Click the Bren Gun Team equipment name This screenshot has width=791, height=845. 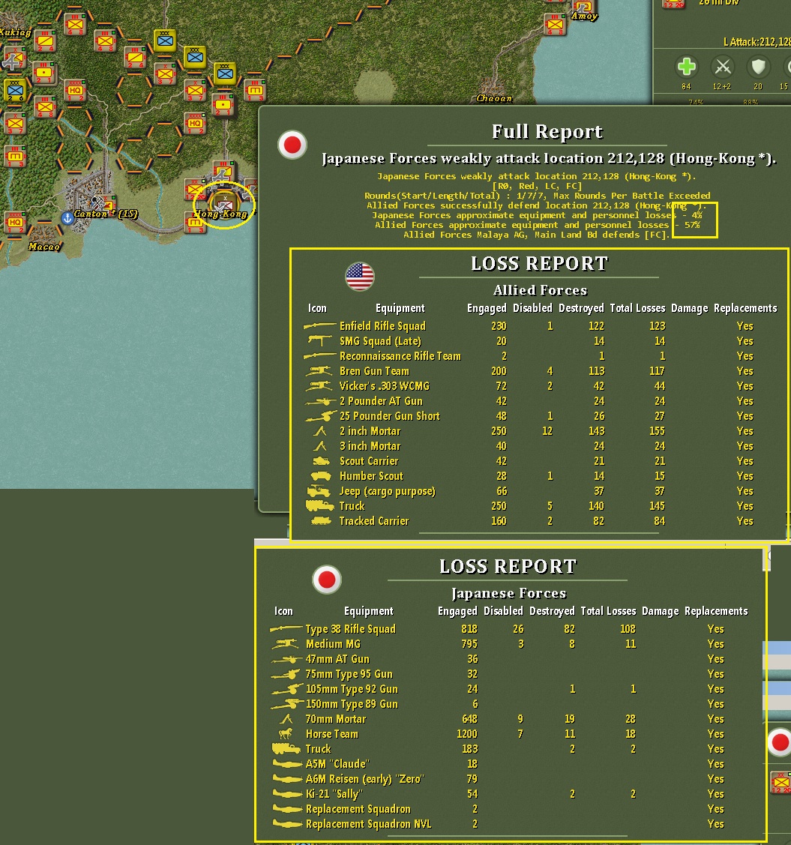point(374,371)
